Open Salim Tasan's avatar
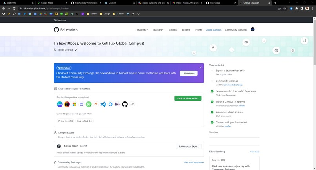316x170 pixels. (59, 146)
